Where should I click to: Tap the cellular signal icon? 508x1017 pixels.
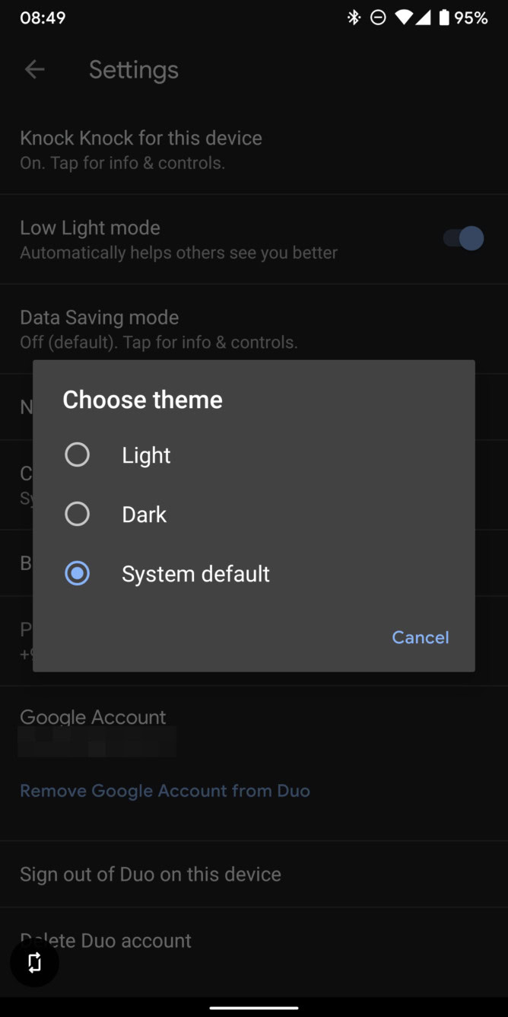click(422, 18)
